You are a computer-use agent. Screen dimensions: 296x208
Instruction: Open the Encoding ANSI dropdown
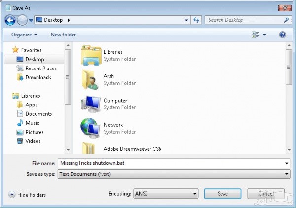(166, 194)
